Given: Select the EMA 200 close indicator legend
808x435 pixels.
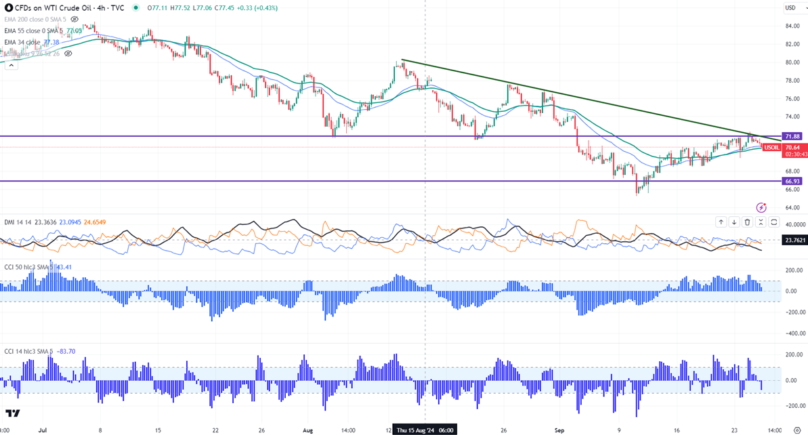Looking at the screenshot, I should click(x=35, y=19).
